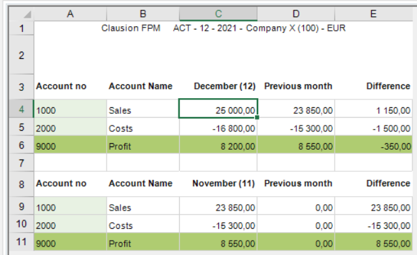Select account 2000 cell in row 10

point(70,224)
